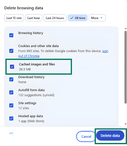Click the vertical scrollbar thumb
Viewport: 127px width, 146px height.
125,67
